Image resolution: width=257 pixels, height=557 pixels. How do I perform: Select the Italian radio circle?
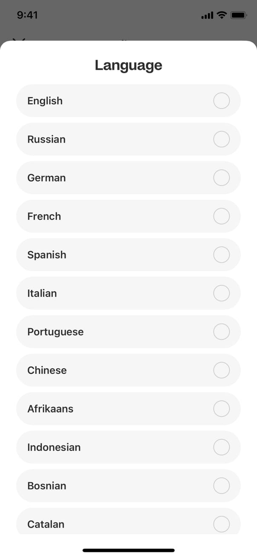point(221,293)
